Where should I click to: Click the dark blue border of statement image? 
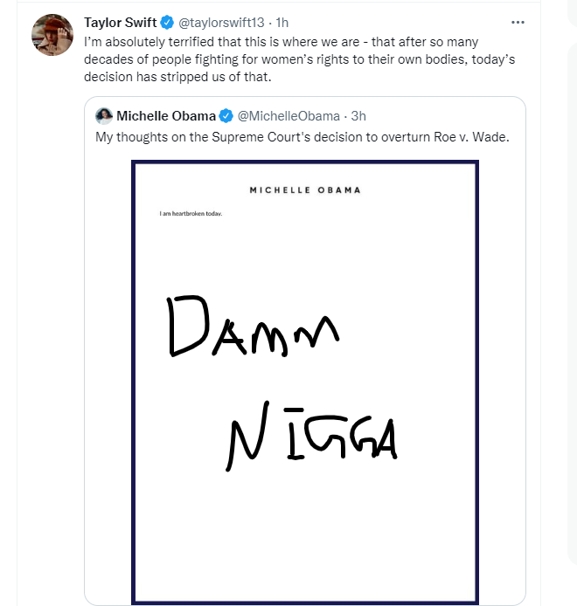[x=305, y=162]
